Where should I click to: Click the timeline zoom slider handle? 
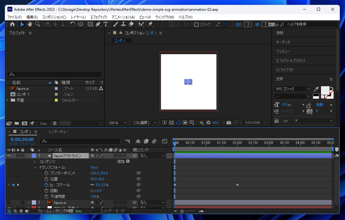click(182, 211)
